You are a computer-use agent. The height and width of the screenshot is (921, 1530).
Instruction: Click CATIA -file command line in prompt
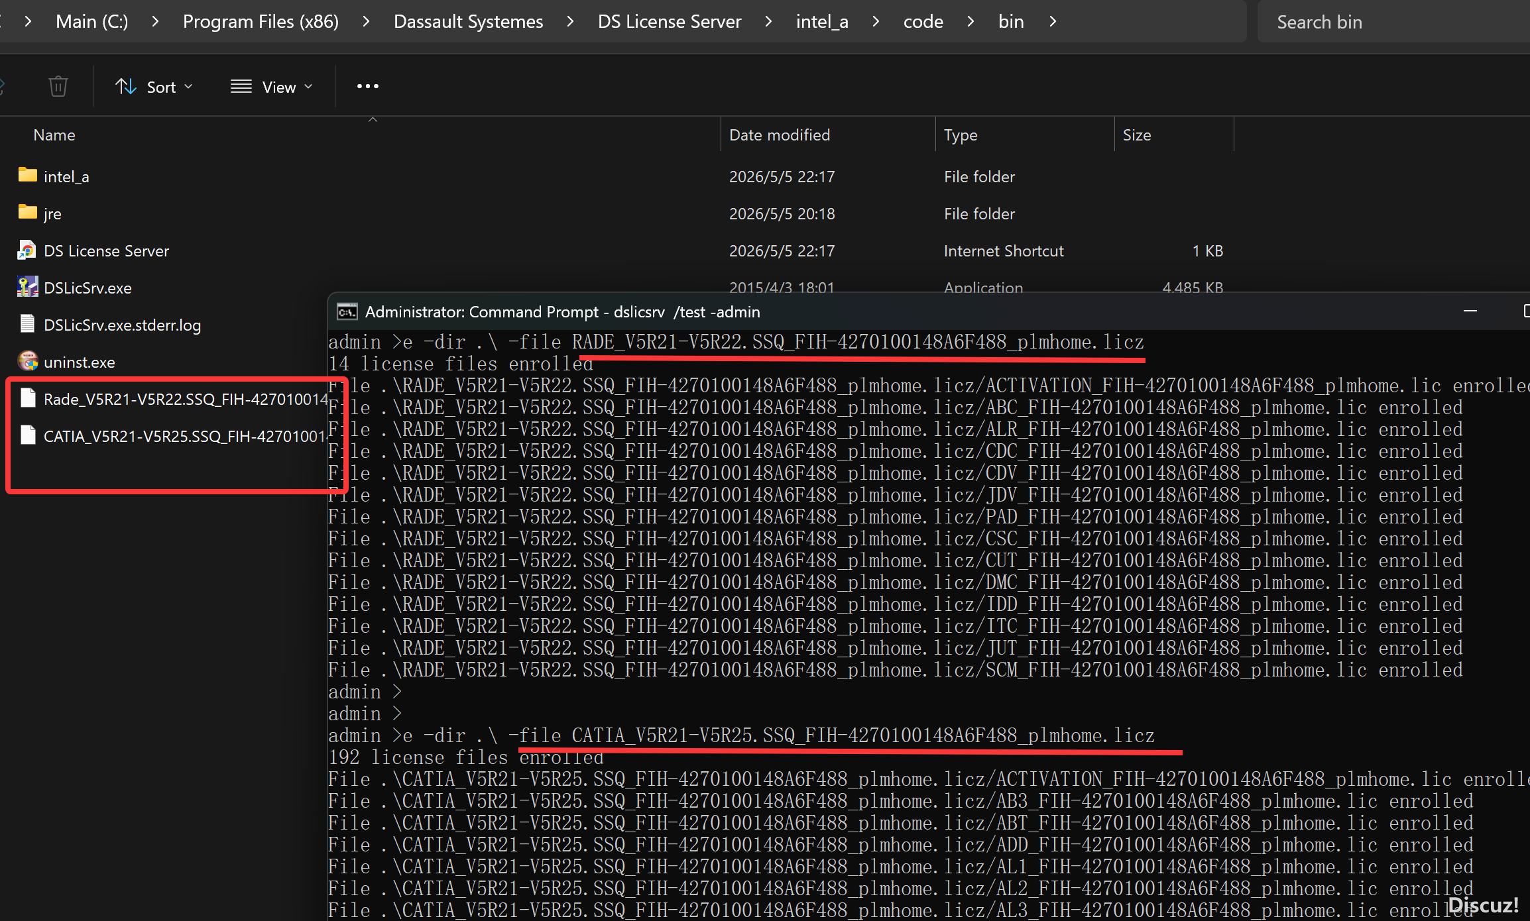[741, 736]
